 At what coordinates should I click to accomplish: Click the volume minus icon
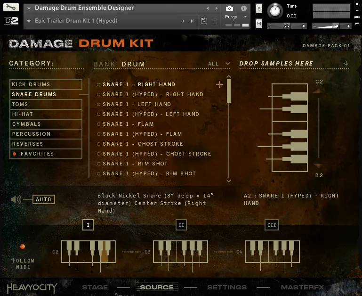[314, 26]
